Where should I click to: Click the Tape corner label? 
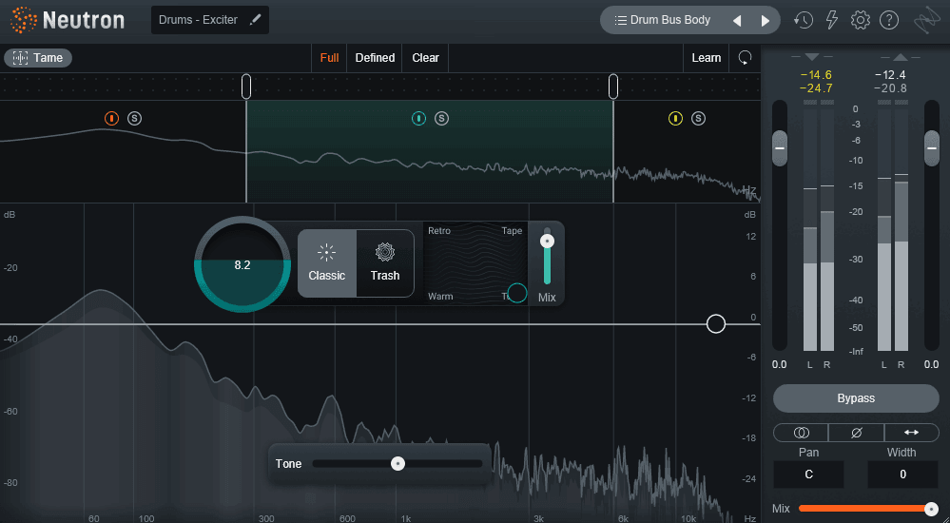pyautogui.click(x=512, y=231)
